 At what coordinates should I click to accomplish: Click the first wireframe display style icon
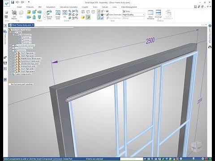point(83,12)
